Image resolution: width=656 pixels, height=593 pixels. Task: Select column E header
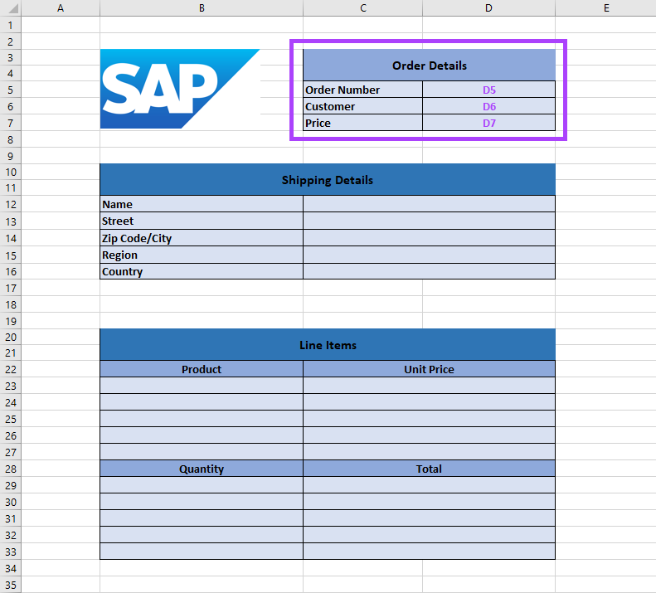click(x=605, y=8)
